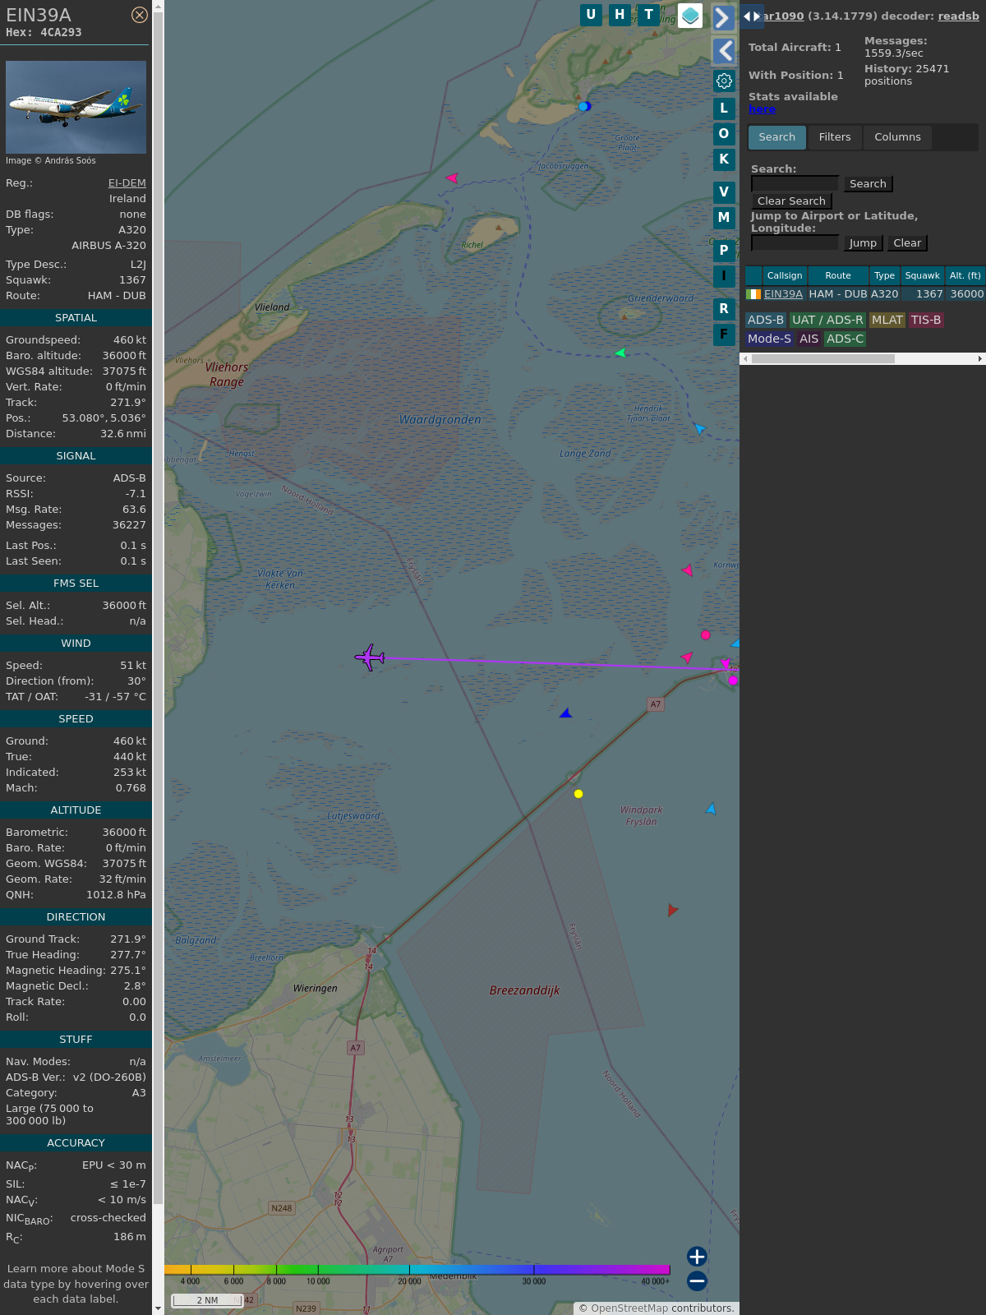Toggle the T map button
Screen dimensions: 986x1315
click(648, 15)
